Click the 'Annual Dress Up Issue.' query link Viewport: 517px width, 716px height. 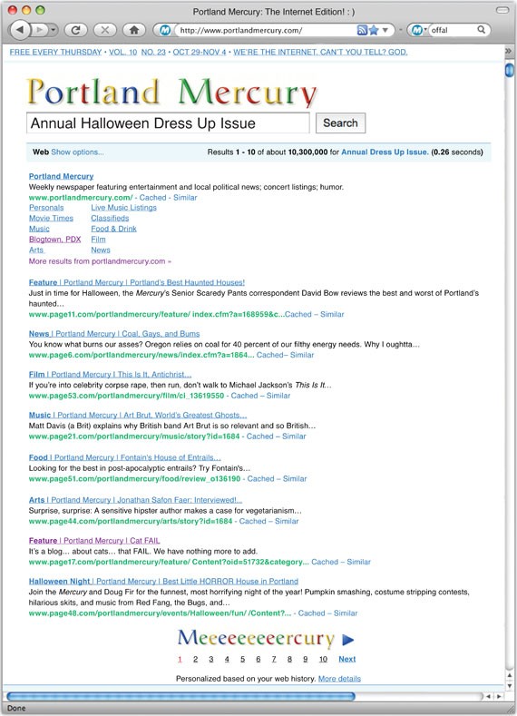(385, 152)
